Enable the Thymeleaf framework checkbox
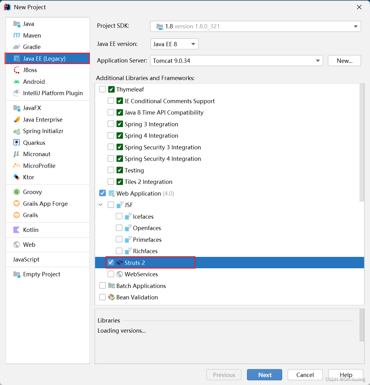 103,89
